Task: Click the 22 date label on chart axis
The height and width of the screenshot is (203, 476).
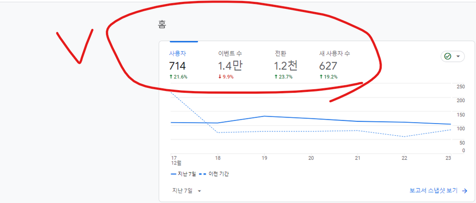Action: click(x=404, y=158)
